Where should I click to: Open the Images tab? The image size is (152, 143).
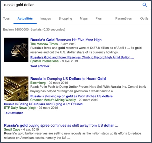(46, 19)
